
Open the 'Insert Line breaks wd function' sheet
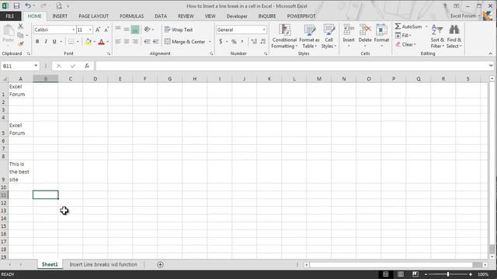pyautogui.click(x=103, y=264)
